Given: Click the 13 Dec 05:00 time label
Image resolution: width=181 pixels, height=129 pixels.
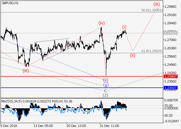Looking at the screenshot, I should (x=43, y=126).
